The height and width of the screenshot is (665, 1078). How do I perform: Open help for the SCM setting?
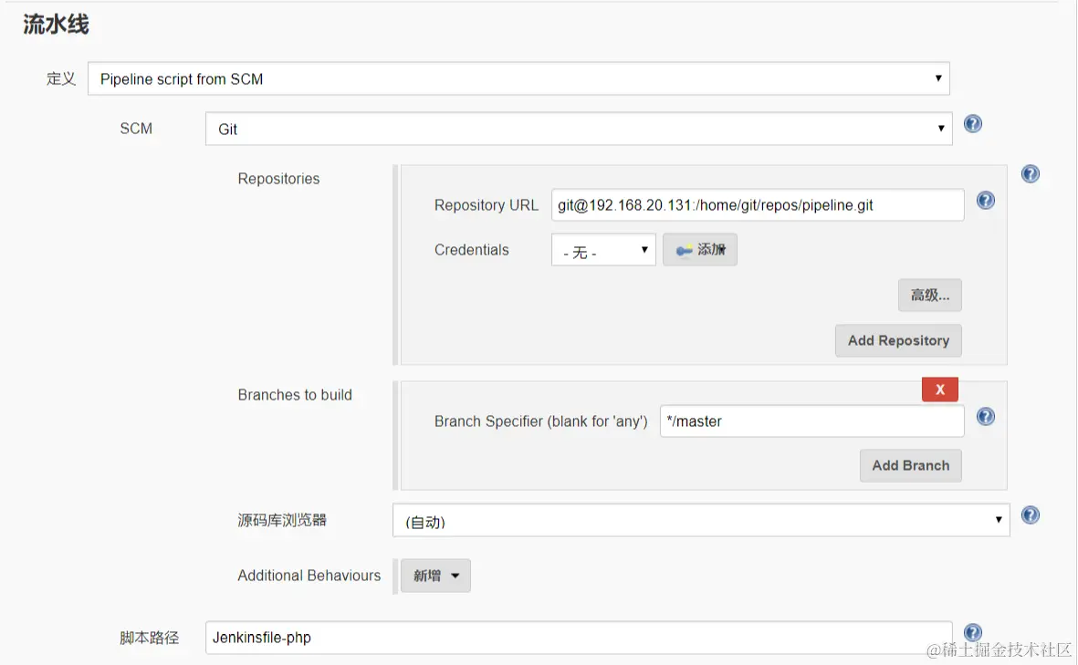(973, 124)
